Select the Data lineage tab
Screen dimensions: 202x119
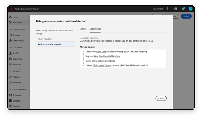tap(95, 29)
